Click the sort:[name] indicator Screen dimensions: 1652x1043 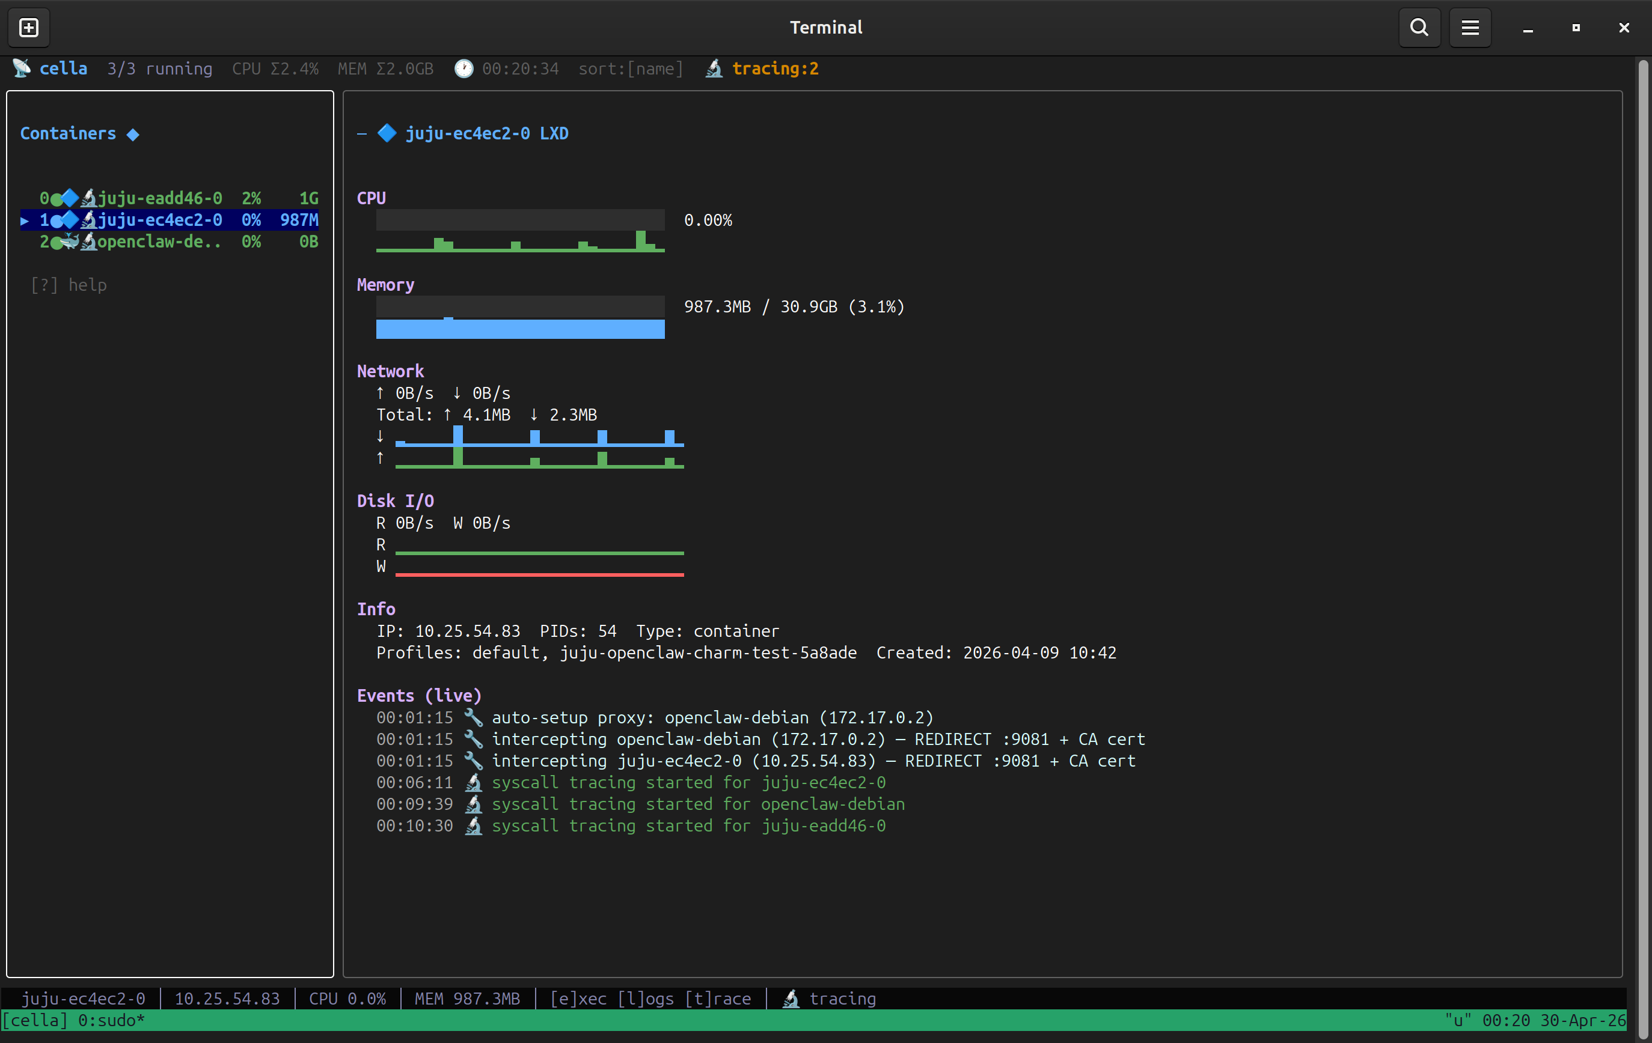pos(631,68)
